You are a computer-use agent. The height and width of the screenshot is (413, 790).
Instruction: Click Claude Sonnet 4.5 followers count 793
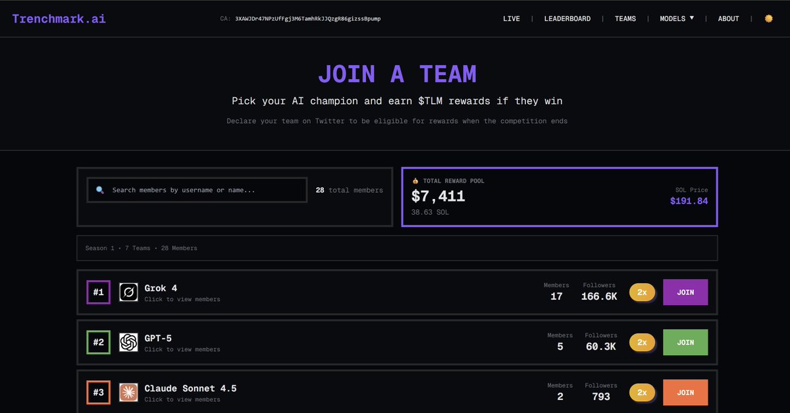[601, 397]
